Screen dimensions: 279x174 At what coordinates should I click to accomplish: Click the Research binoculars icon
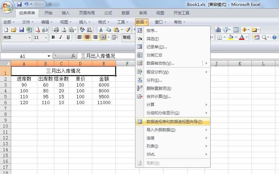[90, 30]
